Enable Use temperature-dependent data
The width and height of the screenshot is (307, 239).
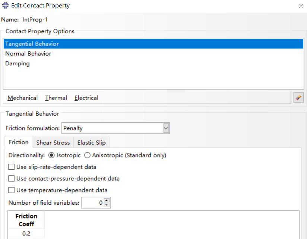click(11, 190)
